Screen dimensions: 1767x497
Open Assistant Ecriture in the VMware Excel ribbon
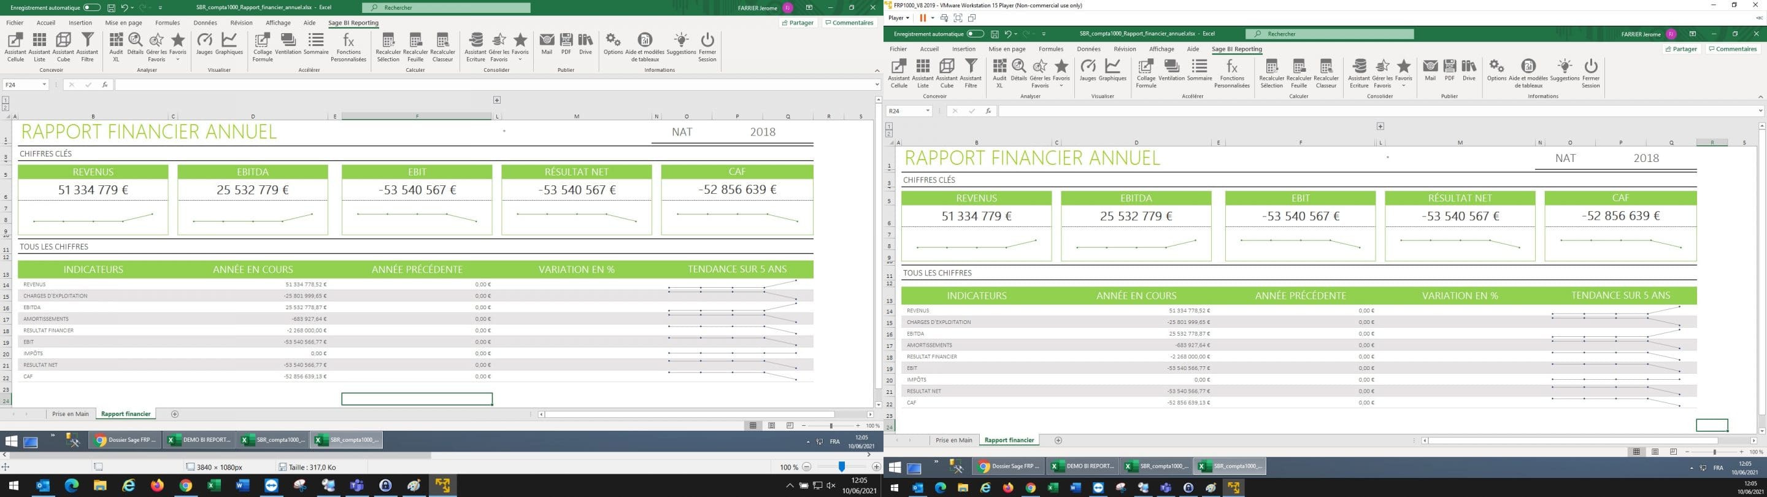pyautogui.click(x=1359, y=73)
